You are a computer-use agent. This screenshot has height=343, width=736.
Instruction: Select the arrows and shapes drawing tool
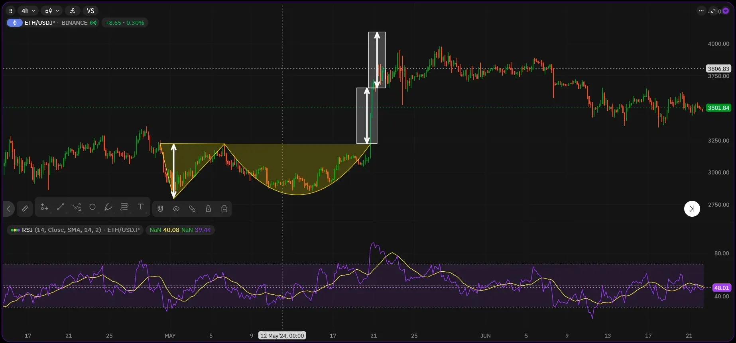click(45, 207)
